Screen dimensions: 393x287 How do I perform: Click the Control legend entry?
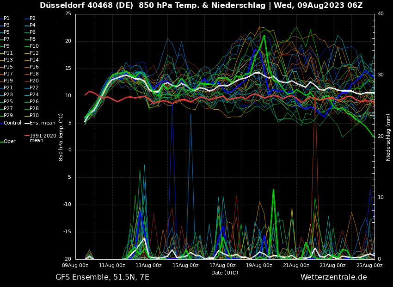tap(12, 123)
